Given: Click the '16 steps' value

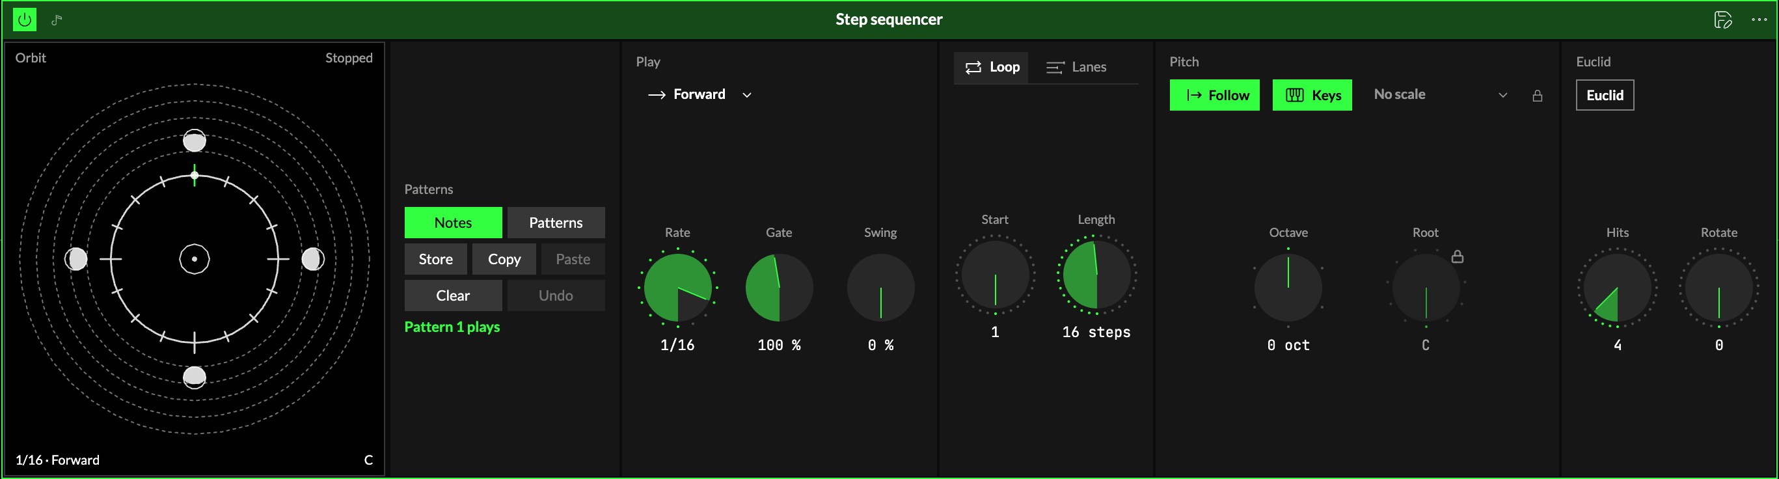Looking at the screenshot, I should point(1096,333).
